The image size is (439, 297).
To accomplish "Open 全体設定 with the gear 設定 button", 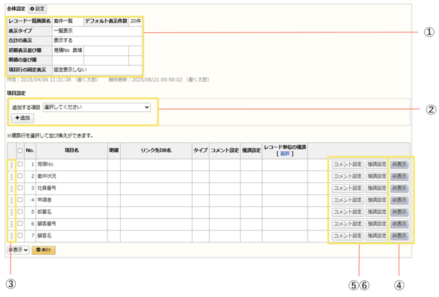I will 38,9.
